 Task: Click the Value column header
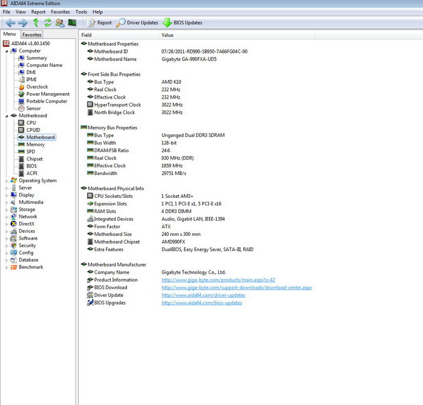tap(237, 35)
